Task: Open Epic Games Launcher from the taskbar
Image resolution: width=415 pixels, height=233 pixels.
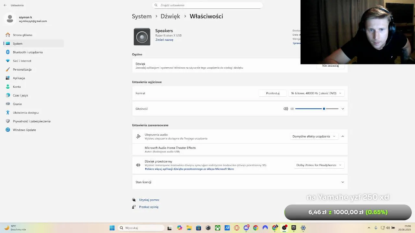Action: coord(294,228)
